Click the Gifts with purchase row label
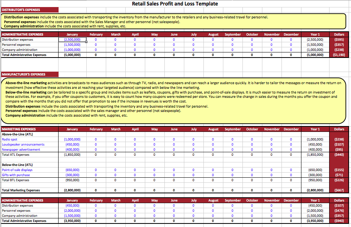The image size is (351, 227). pyautogui.click(x=16, y=175)
